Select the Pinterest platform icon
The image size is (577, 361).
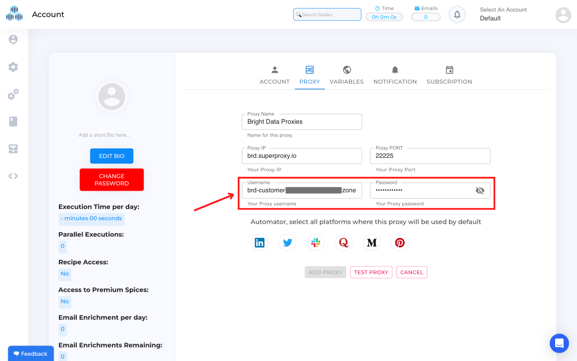pyautogui.click(x=399, y=242)
